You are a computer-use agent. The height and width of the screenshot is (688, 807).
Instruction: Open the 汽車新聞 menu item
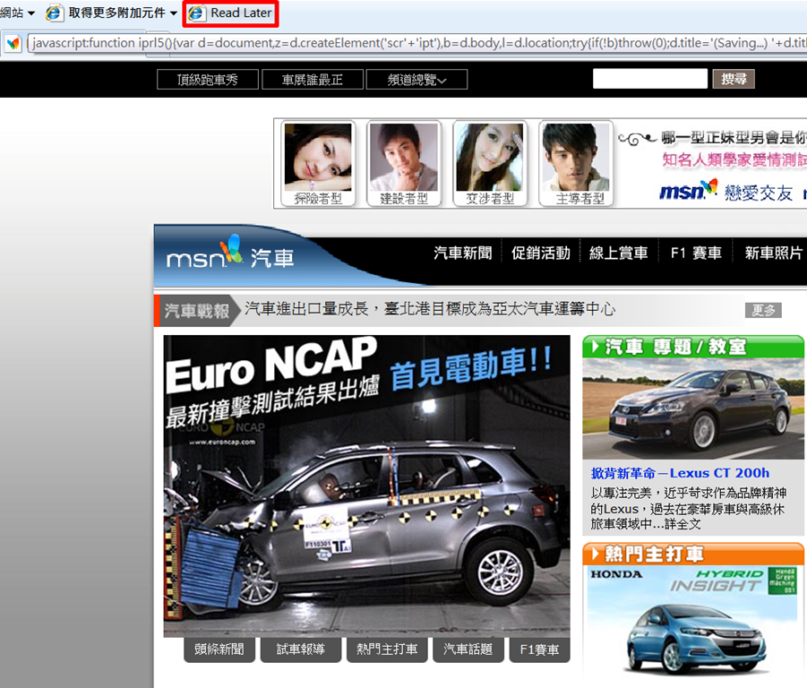click(x=463, y=253)
